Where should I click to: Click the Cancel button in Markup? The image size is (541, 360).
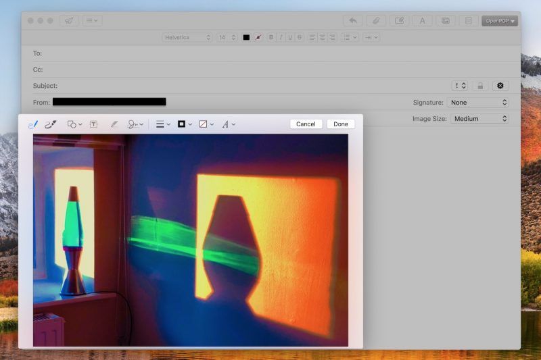tap(306, 124)
